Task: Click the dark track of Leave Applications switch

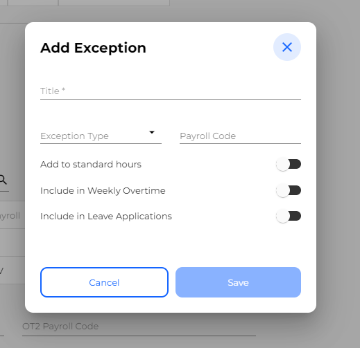Action: [295, 216]
